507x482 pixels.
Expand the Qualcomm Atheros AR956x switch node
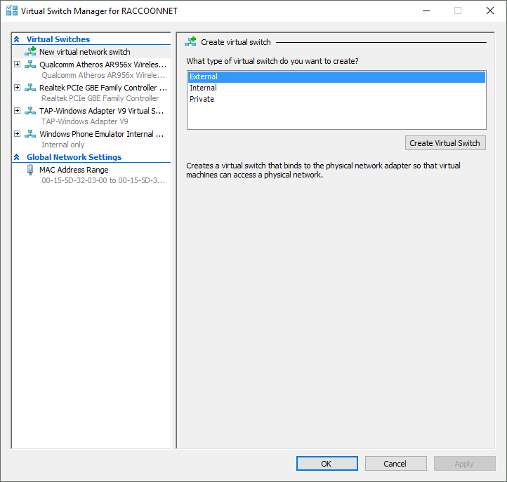pyautogui.click(x=18, y=65)
